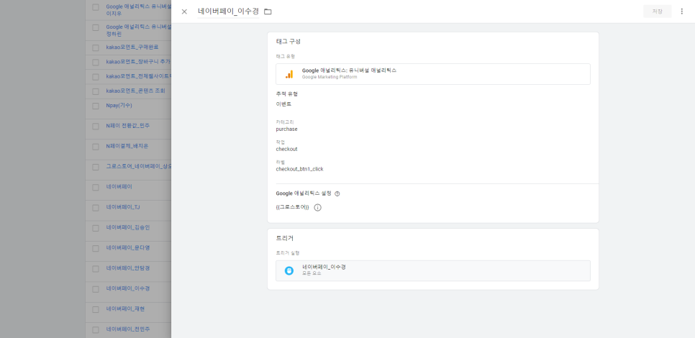Select the Universal Analytics tag type row
Image resolution: width=695 pixels, height=338 pixels.
(x=432, y=74)
